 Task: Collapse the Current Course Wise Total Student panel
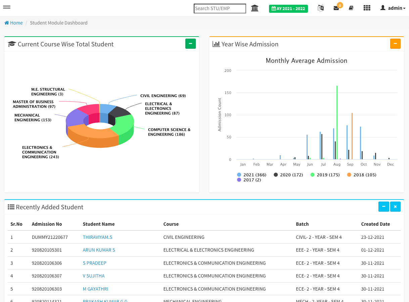[x=190, y=44]
